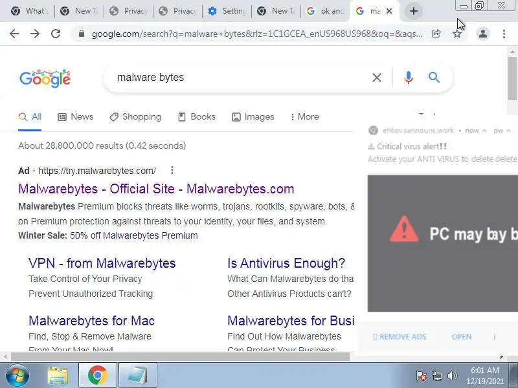
Task: Bookmark this page with the star icon
Action: [x=457, y=34]
